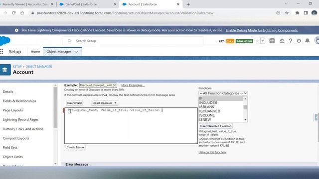The image size is (319, 179).
Task: Open Buttons, Links, and Actions
Action: 23,129
